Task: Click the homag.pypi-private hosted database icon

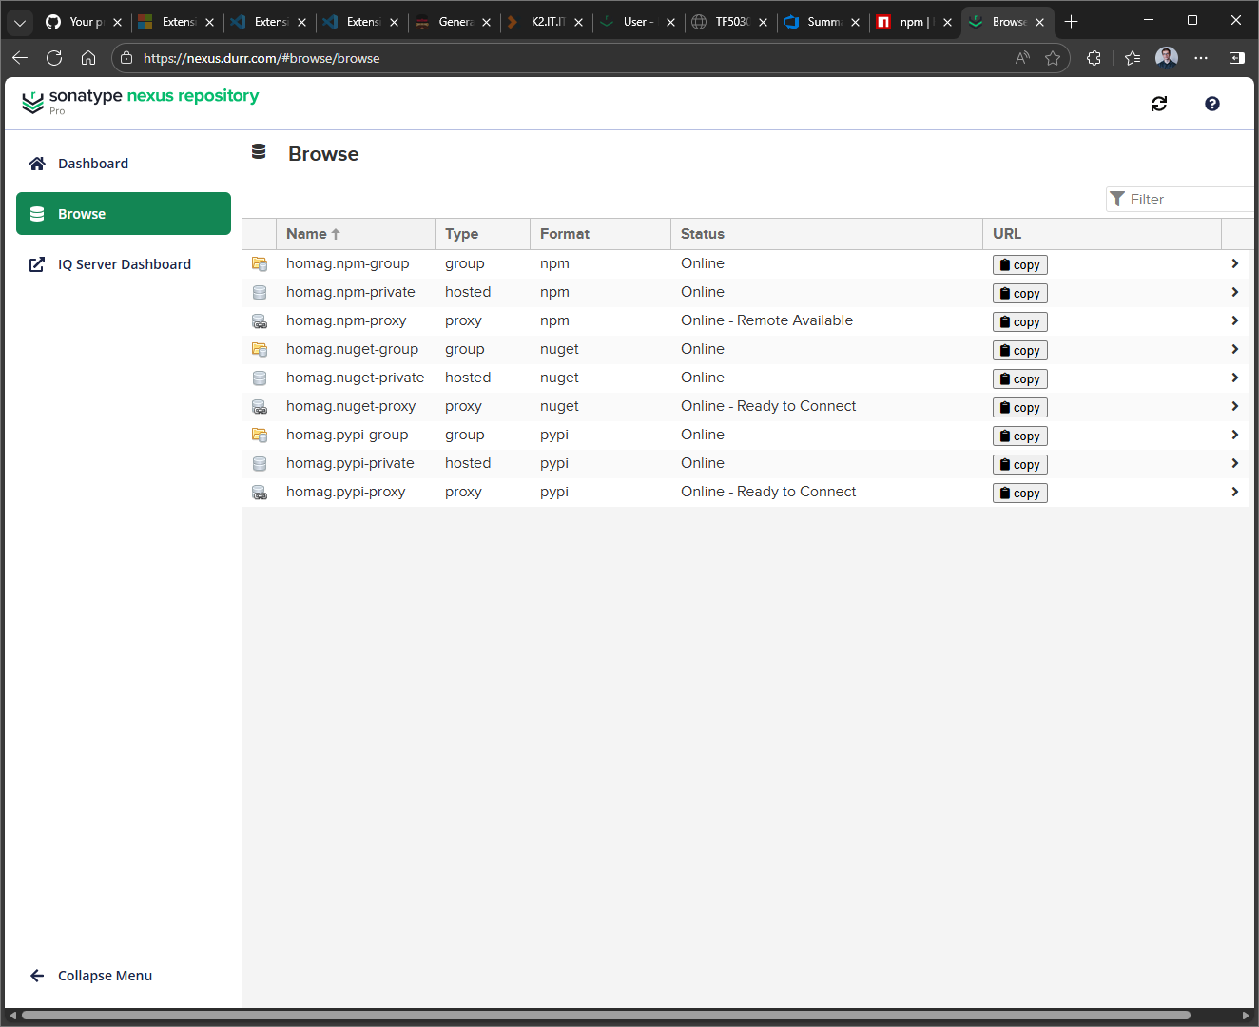Action: point(260,464)
